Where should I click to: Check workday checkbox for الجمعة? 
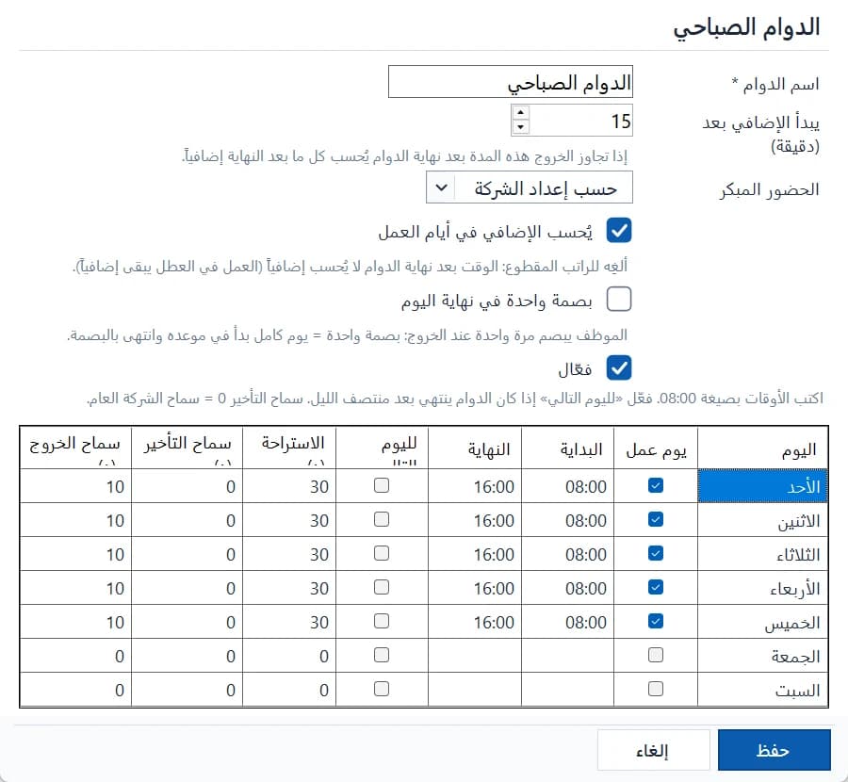pos(656,655)
